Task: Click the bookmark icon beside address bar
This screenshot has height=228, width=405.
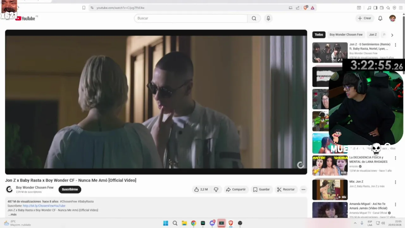Action: 84,8
